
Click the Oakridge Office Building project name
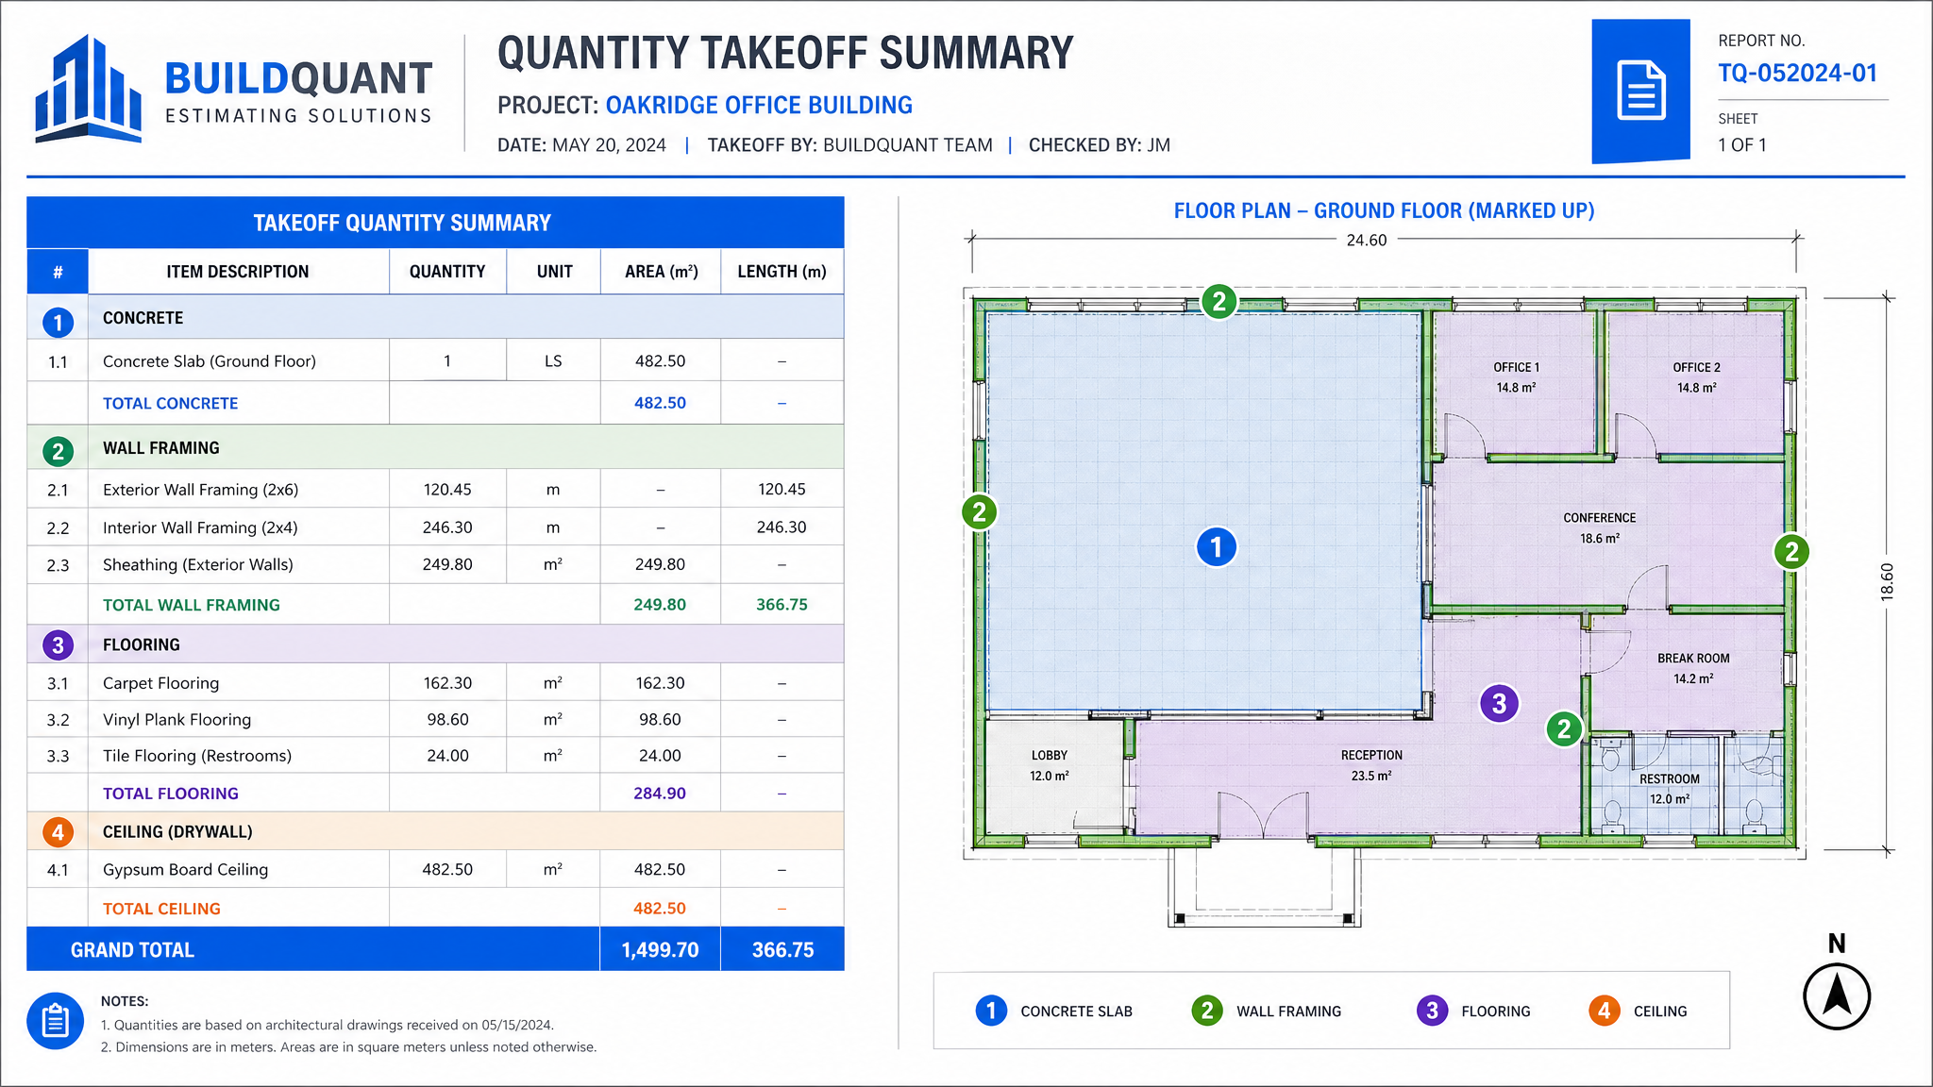(759, 105)
